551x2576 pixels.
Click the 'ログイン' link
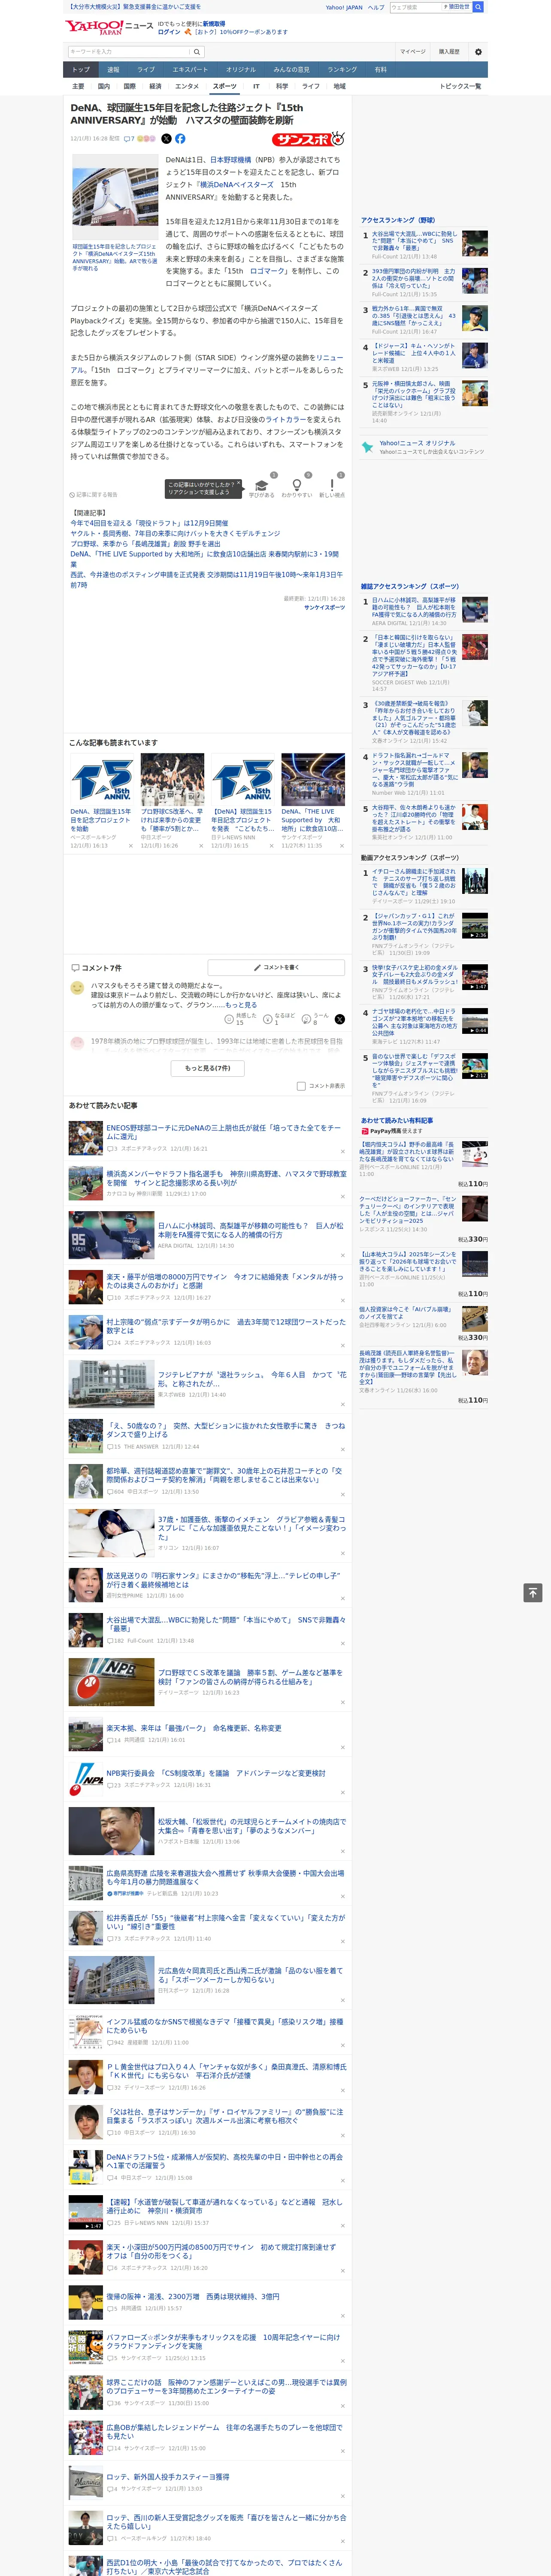coord(169,32)
